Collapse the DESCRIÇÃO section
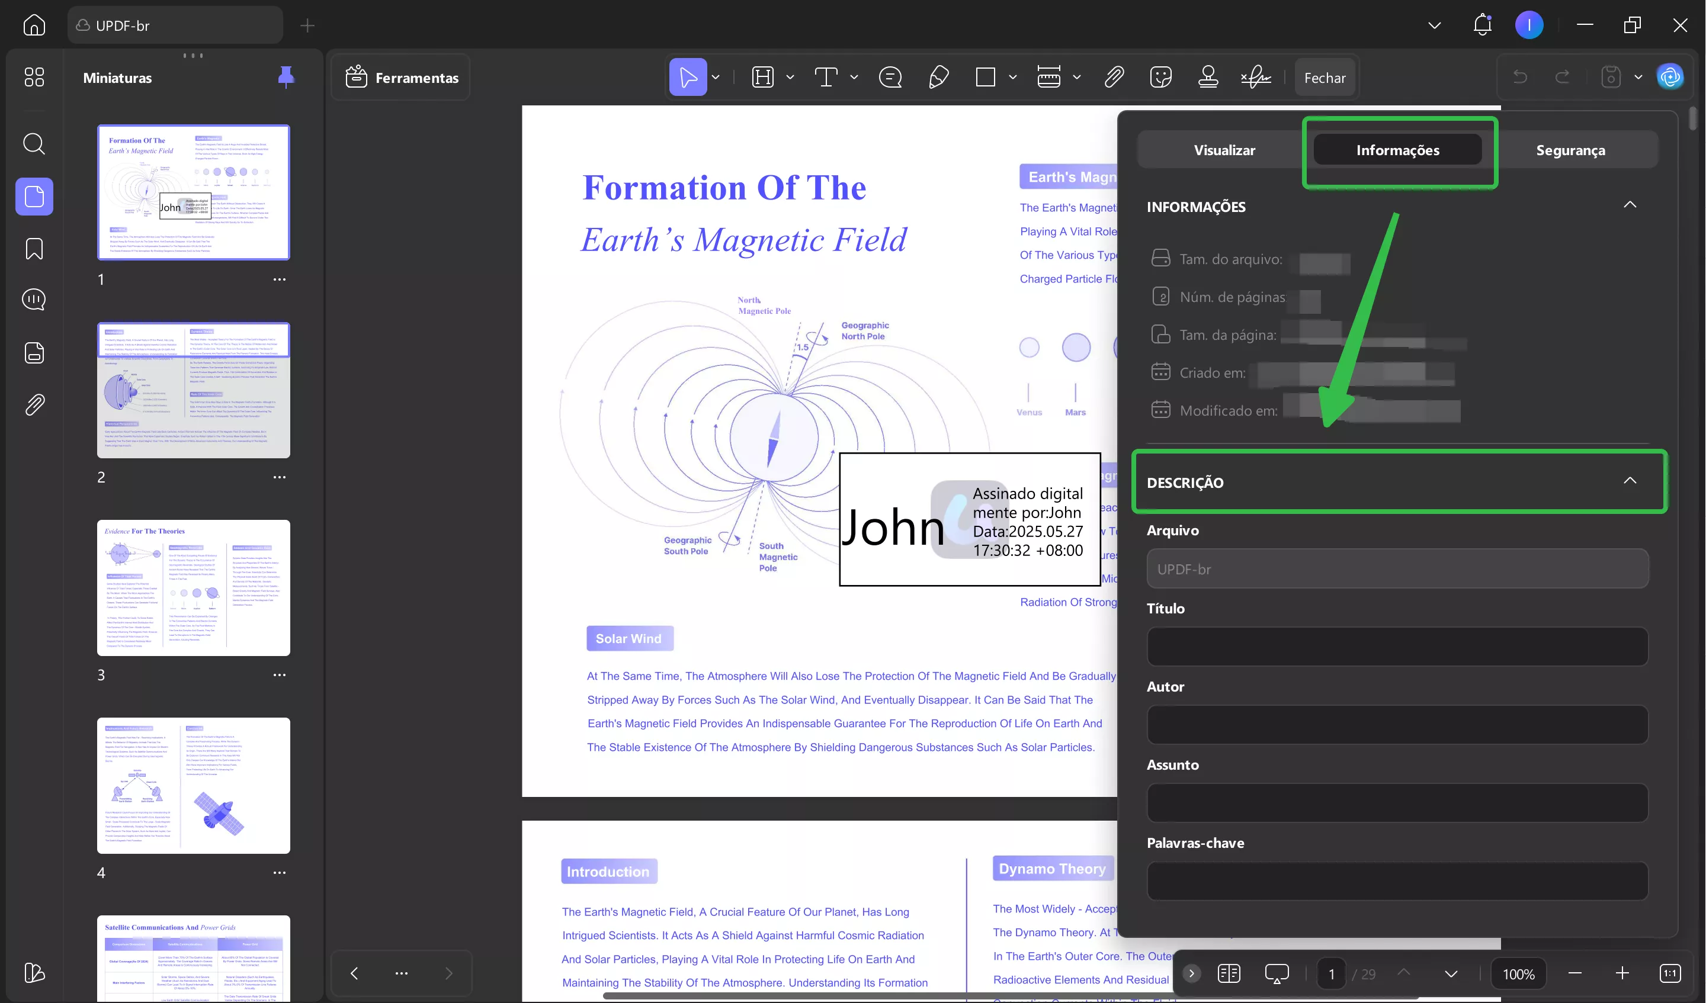This screenshot has width=1706, height=1003. pos(1630,481)
